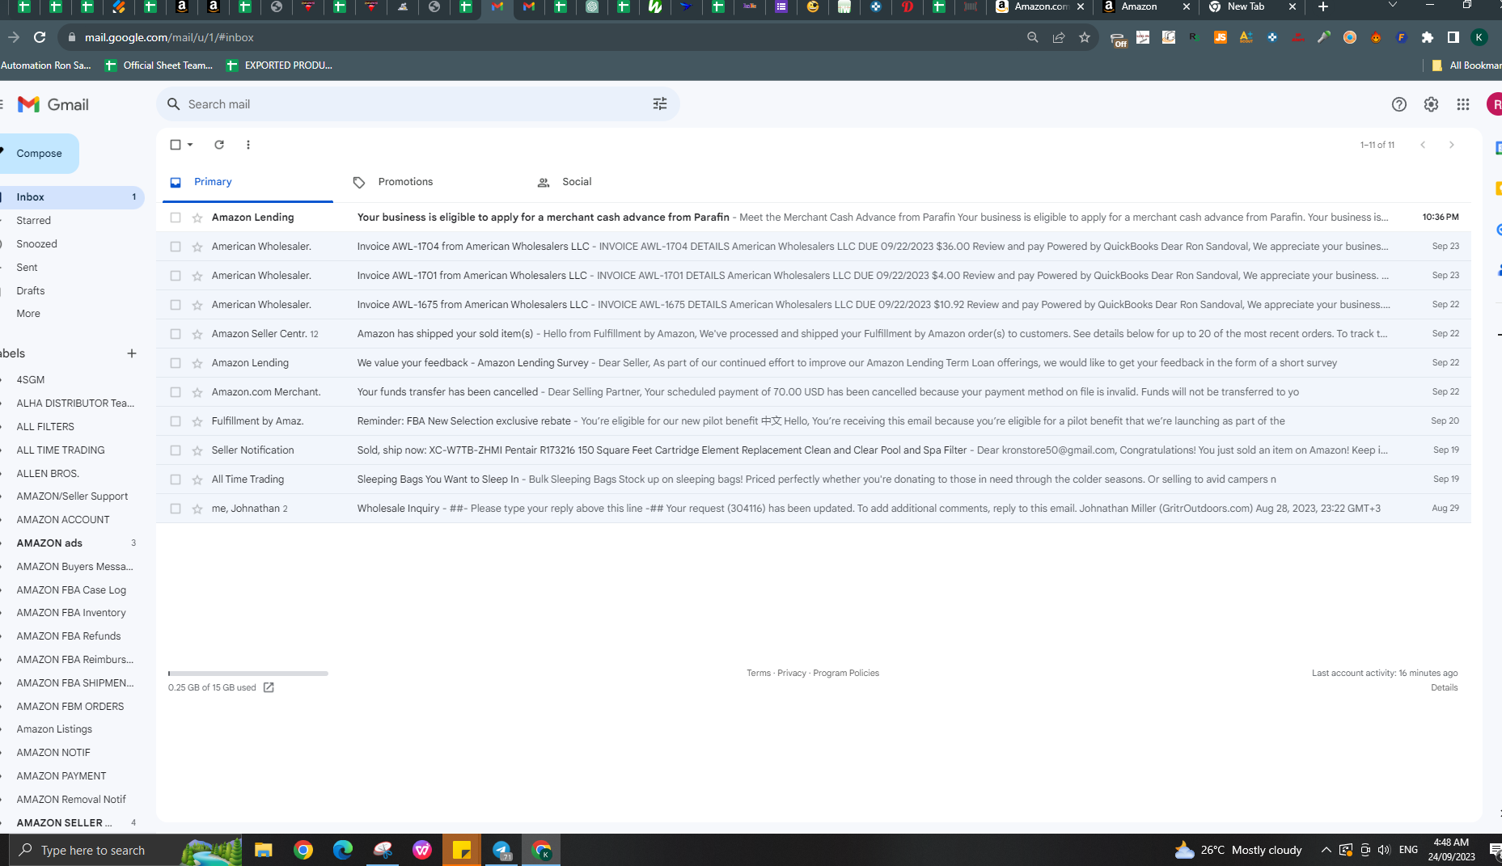Viewport: 1502px width, 866px height.
Task: Select Amazon Seller Central shipped email checkbox
Action: [176, 334]
